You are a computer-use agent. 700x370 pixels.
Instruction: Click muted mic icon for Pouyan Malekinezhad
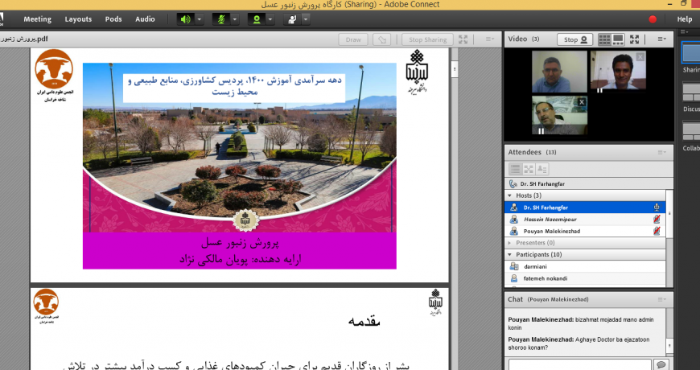(657, 231)
